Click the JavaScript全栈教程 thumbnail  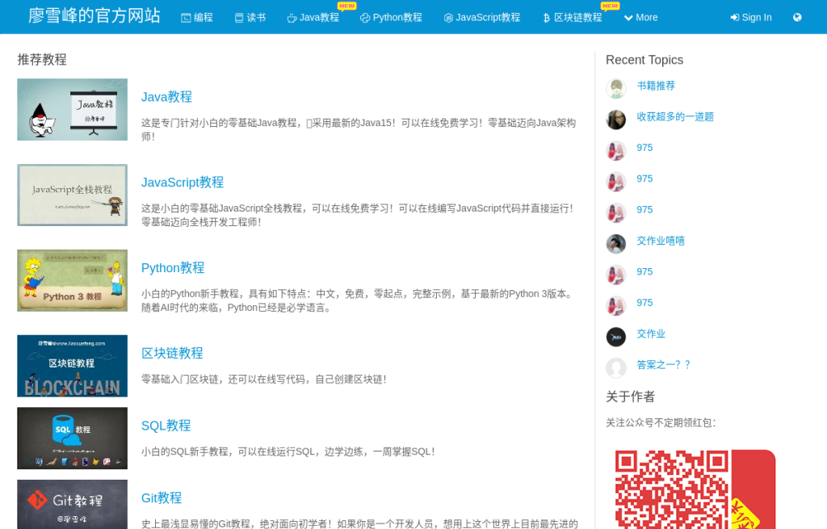[72, 195]
